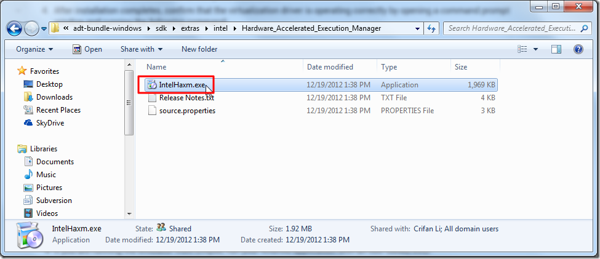The image size is (600, 259).
Task: Click the source.properties file icon
Action: point(152,111)
